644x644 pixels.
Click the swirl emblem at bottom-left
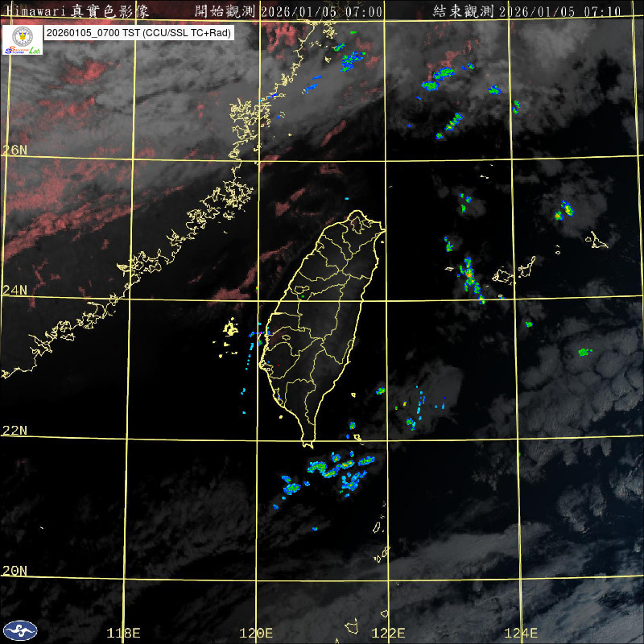[x=19, y=630]
